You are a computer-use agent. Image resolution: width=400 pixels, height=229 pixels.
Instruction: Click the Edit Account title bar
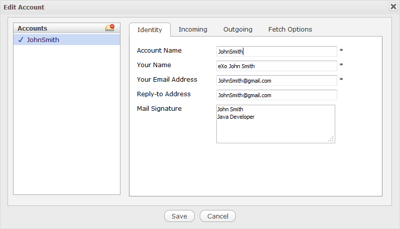click(x=191, y=7)
